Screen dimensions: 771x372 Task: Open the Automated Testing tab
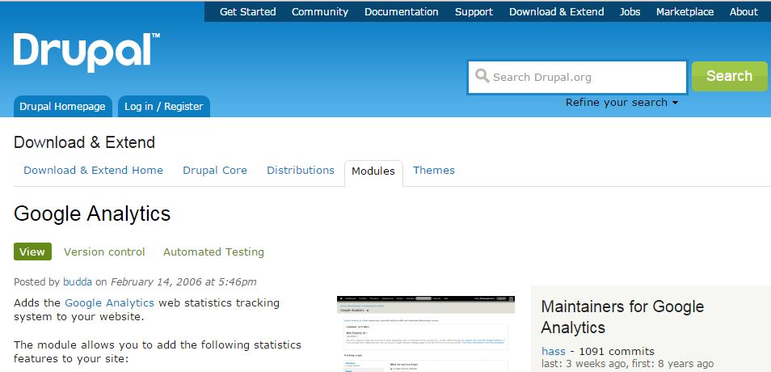213,252
